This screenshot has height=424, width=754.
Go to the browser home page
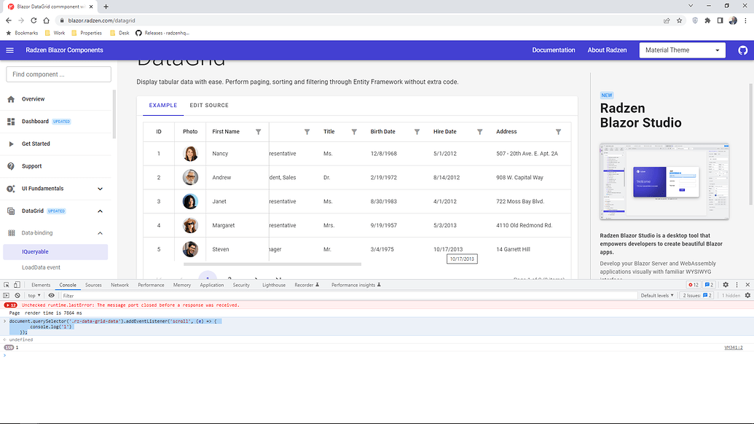pos(46,20)
